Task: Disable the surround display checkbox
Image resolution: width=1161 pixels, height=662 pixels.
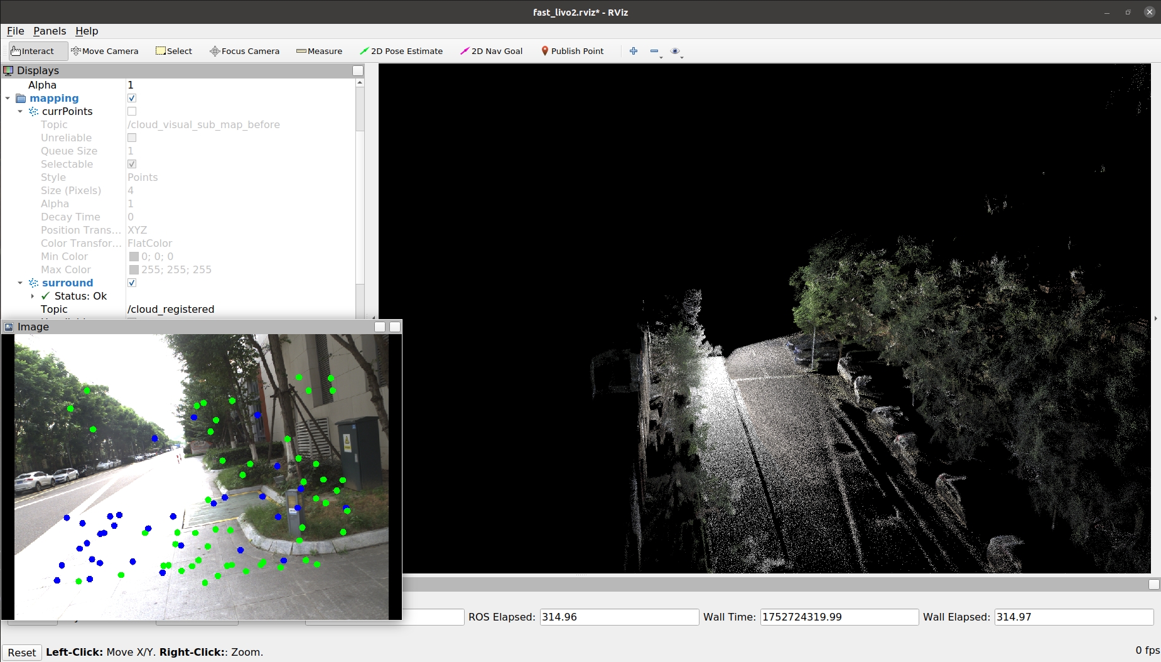Action: tap(132, 283)
